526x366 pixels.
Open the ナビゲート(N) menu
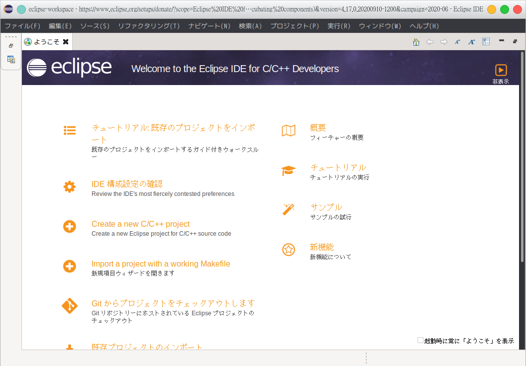(x=210, y=26)
